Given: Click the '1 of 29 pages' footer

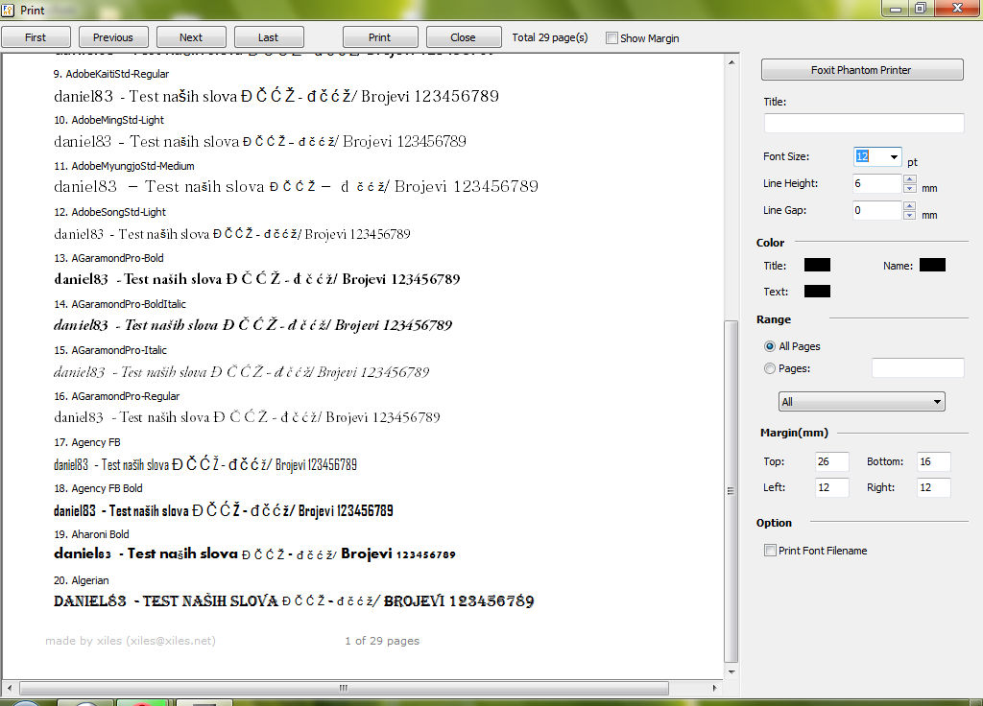Looking at the screenshot, I should coord(382,641).
